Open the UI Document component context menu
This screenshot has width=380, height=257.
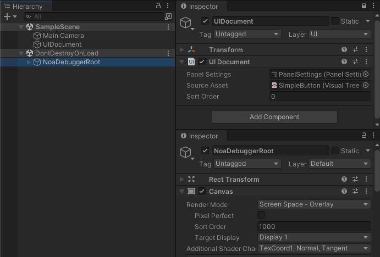tap(366, 62)
